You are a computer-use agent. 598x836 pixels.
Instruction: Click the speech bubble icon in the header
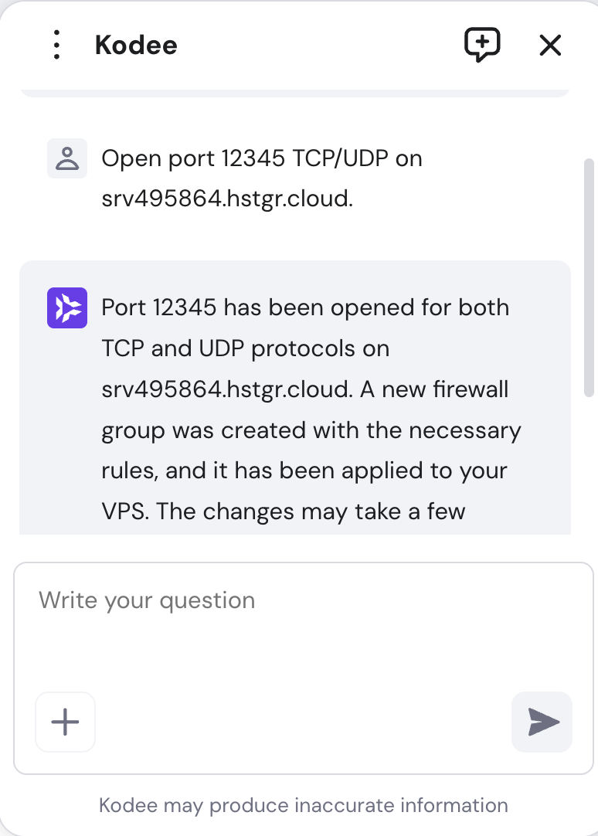pos(482,45)
